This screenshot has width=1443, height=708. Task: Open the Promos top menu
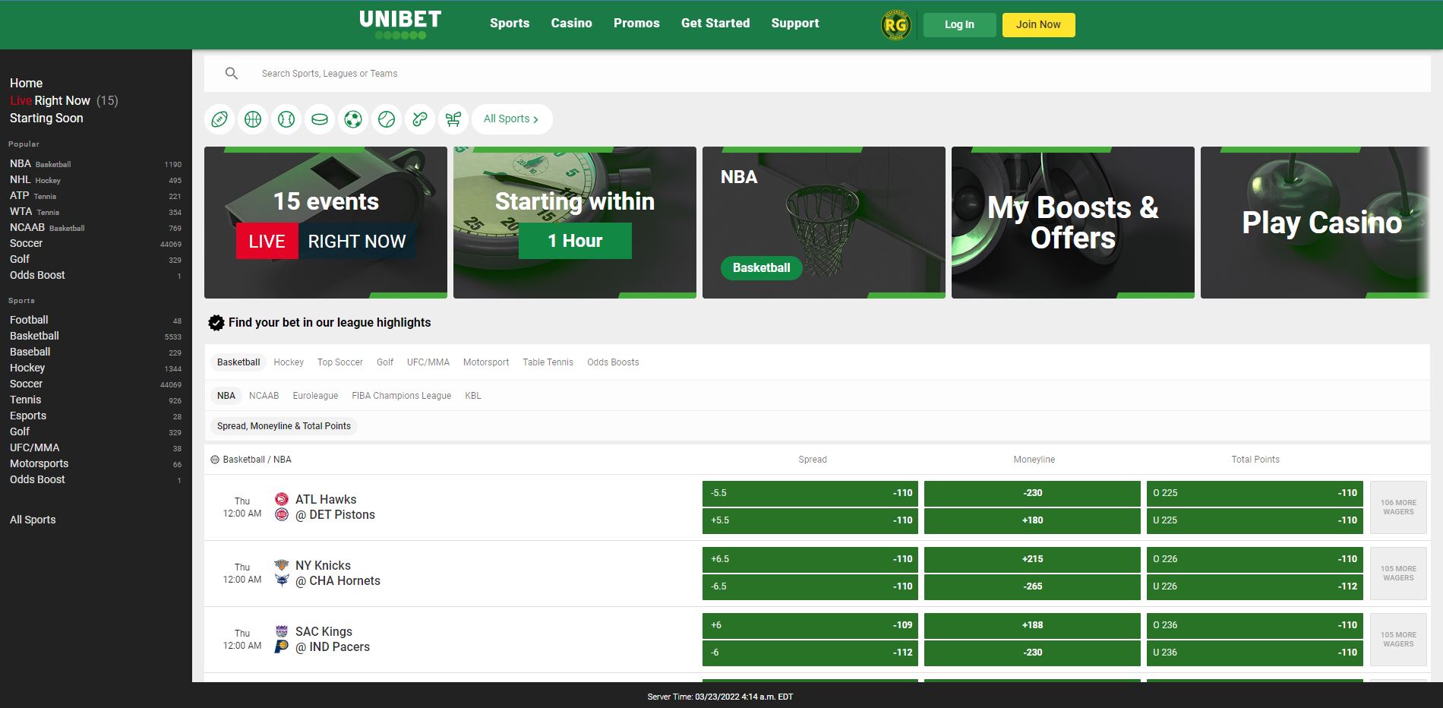pyautogui.click(x=636, y=24)
